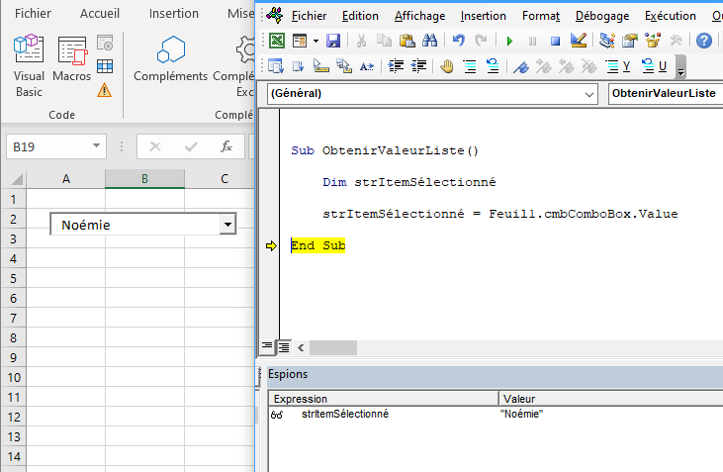Open the Properties window icon
Image resolution: width=723 pixels, height=472 pixels.
click(x=630, y=41)
